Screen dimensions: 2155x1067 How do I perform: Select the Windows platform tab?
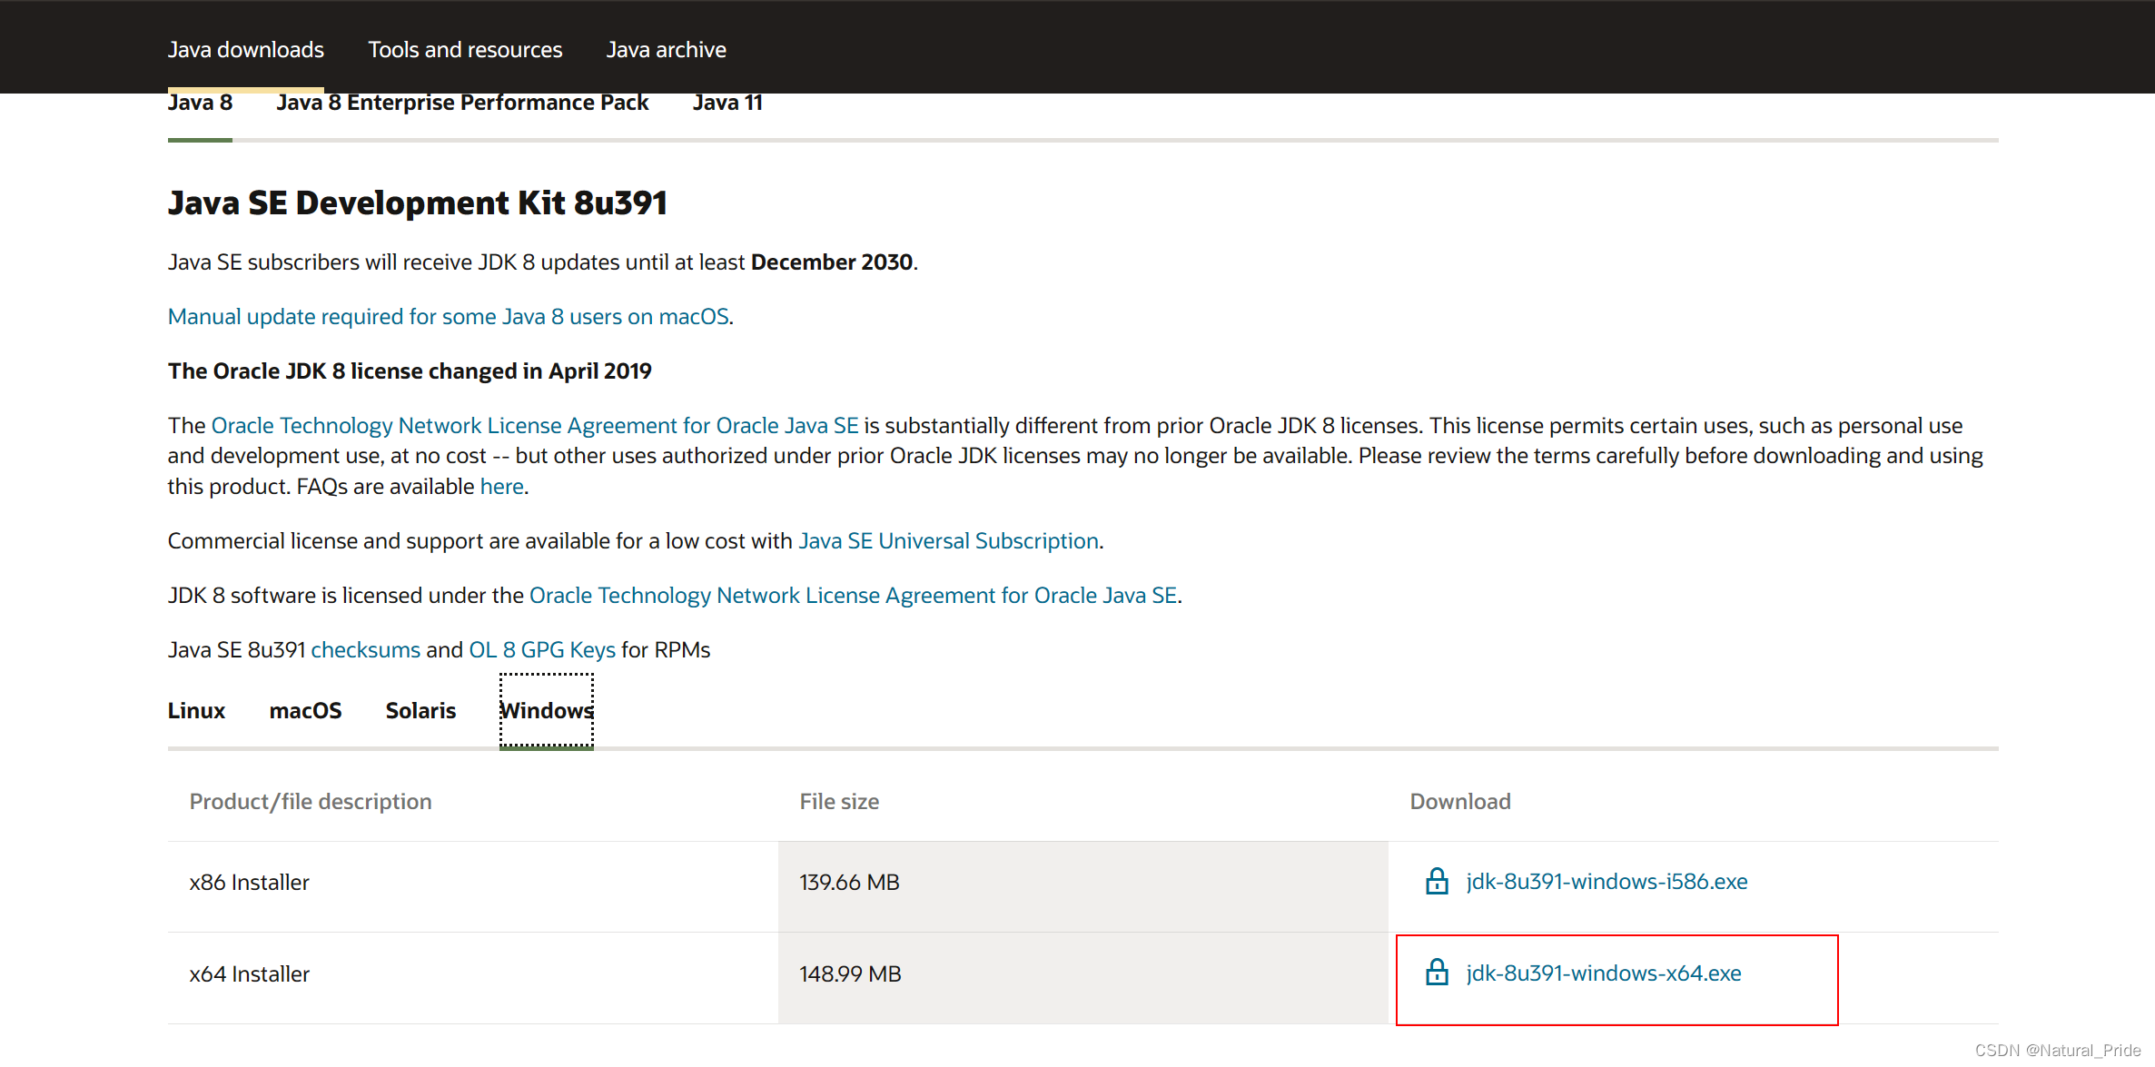pos(546,711)
